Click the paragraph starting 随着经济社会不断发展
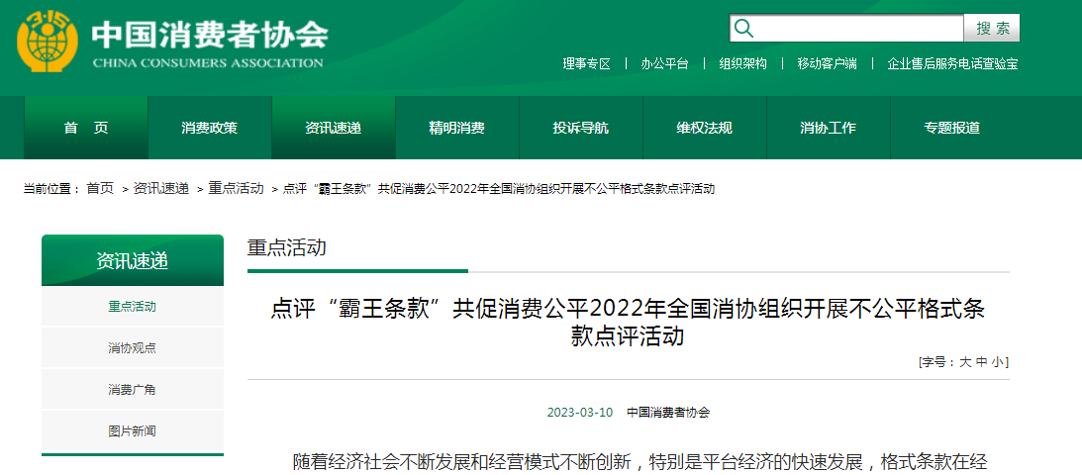The width and height of the screenshot is (1082, 475). click(x=639, y=462)
